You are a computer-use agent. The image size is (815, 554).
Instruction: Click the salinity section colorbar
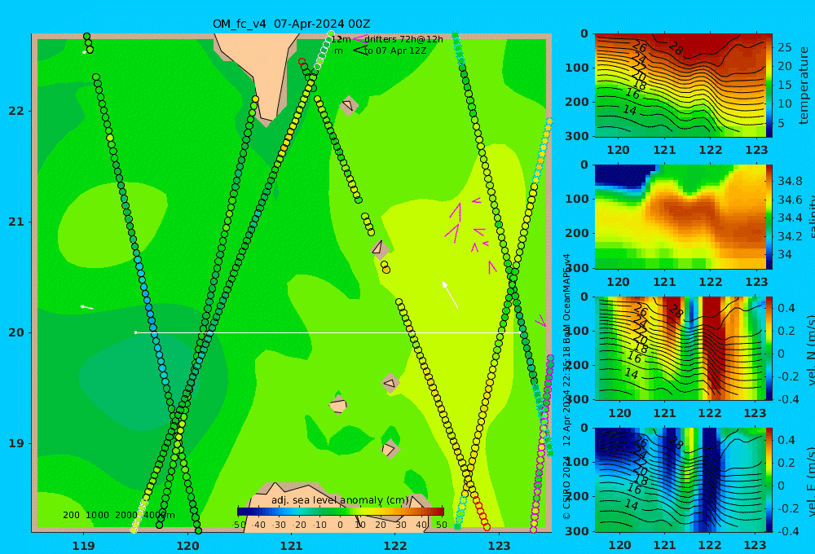coord(769,217)
